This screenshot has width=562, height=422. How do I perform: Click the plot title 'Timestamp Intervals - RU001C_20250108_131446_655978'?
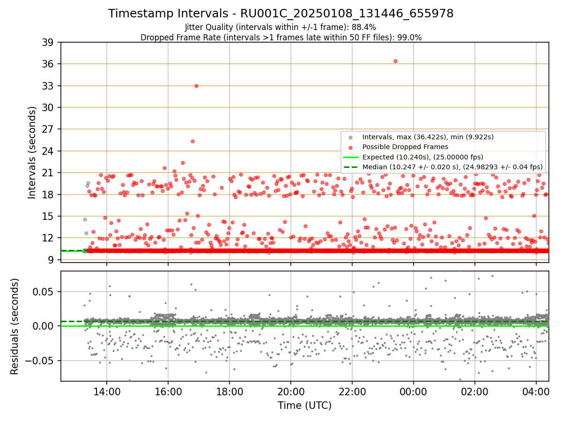281,14
